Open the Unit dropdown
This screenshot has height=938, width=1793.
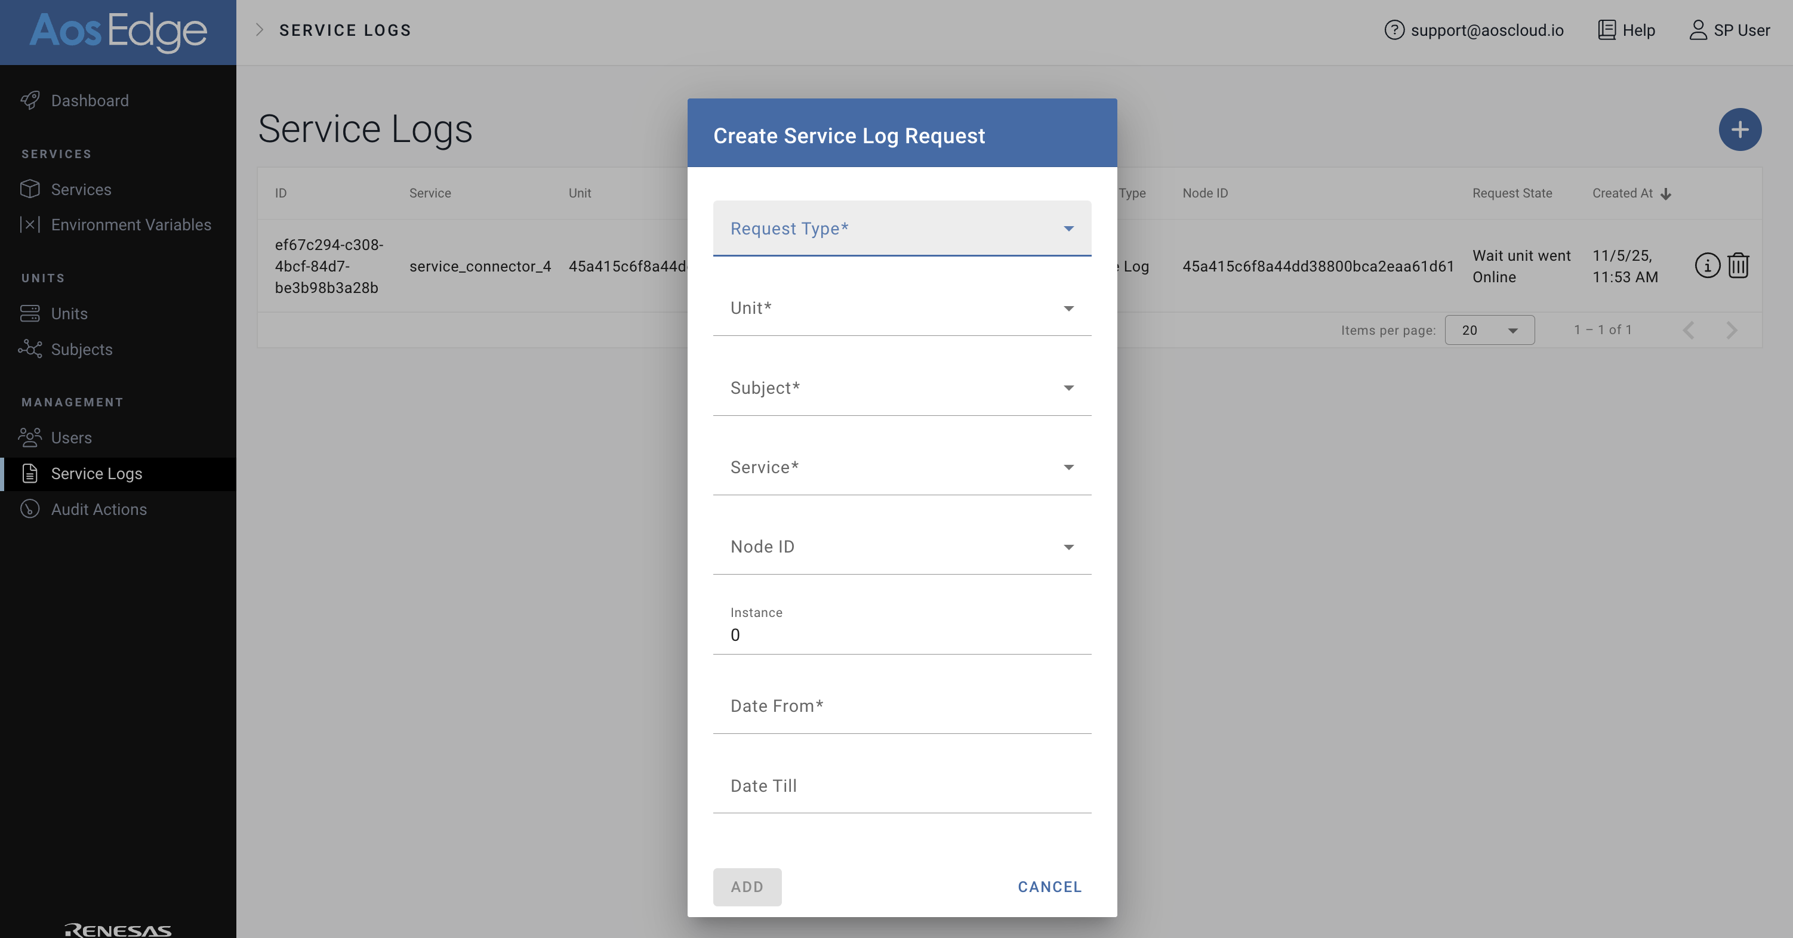[x=901, y=308]
